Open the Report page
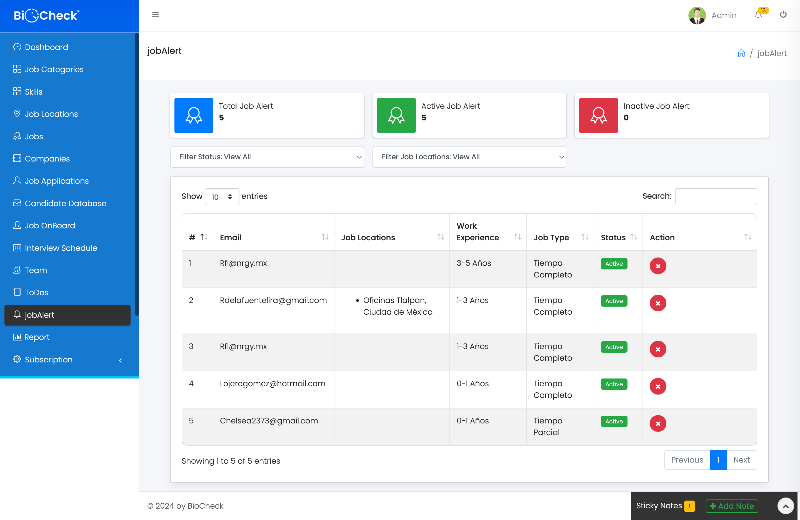The image size is (800, 520). click(x=67, y=337)
